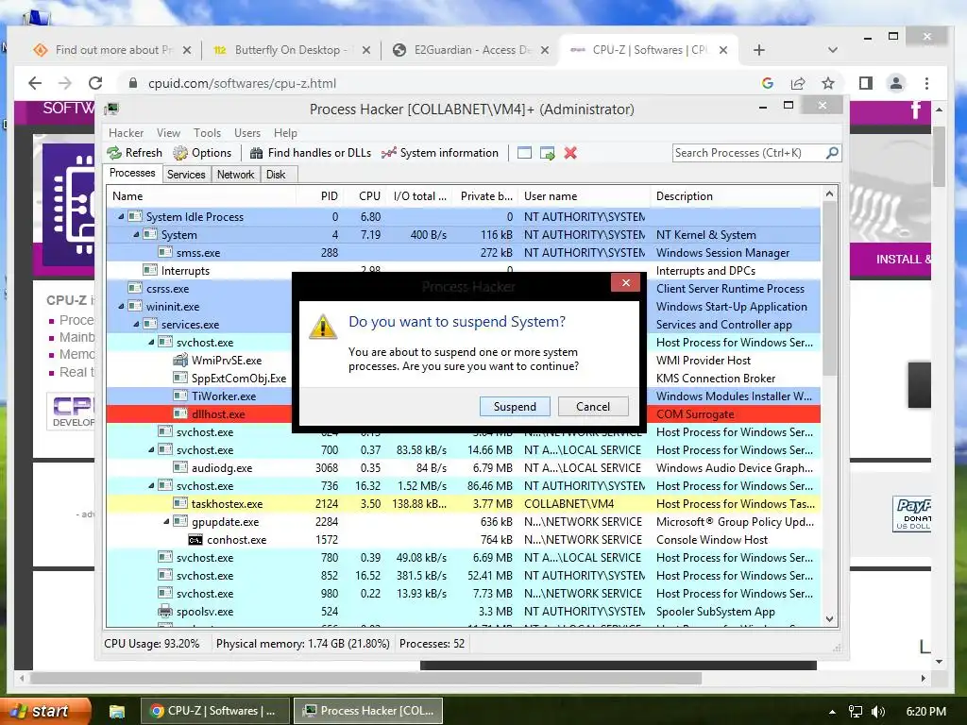Sort by Private bytes column header
The image size is (967, 725).
(485, 196)
